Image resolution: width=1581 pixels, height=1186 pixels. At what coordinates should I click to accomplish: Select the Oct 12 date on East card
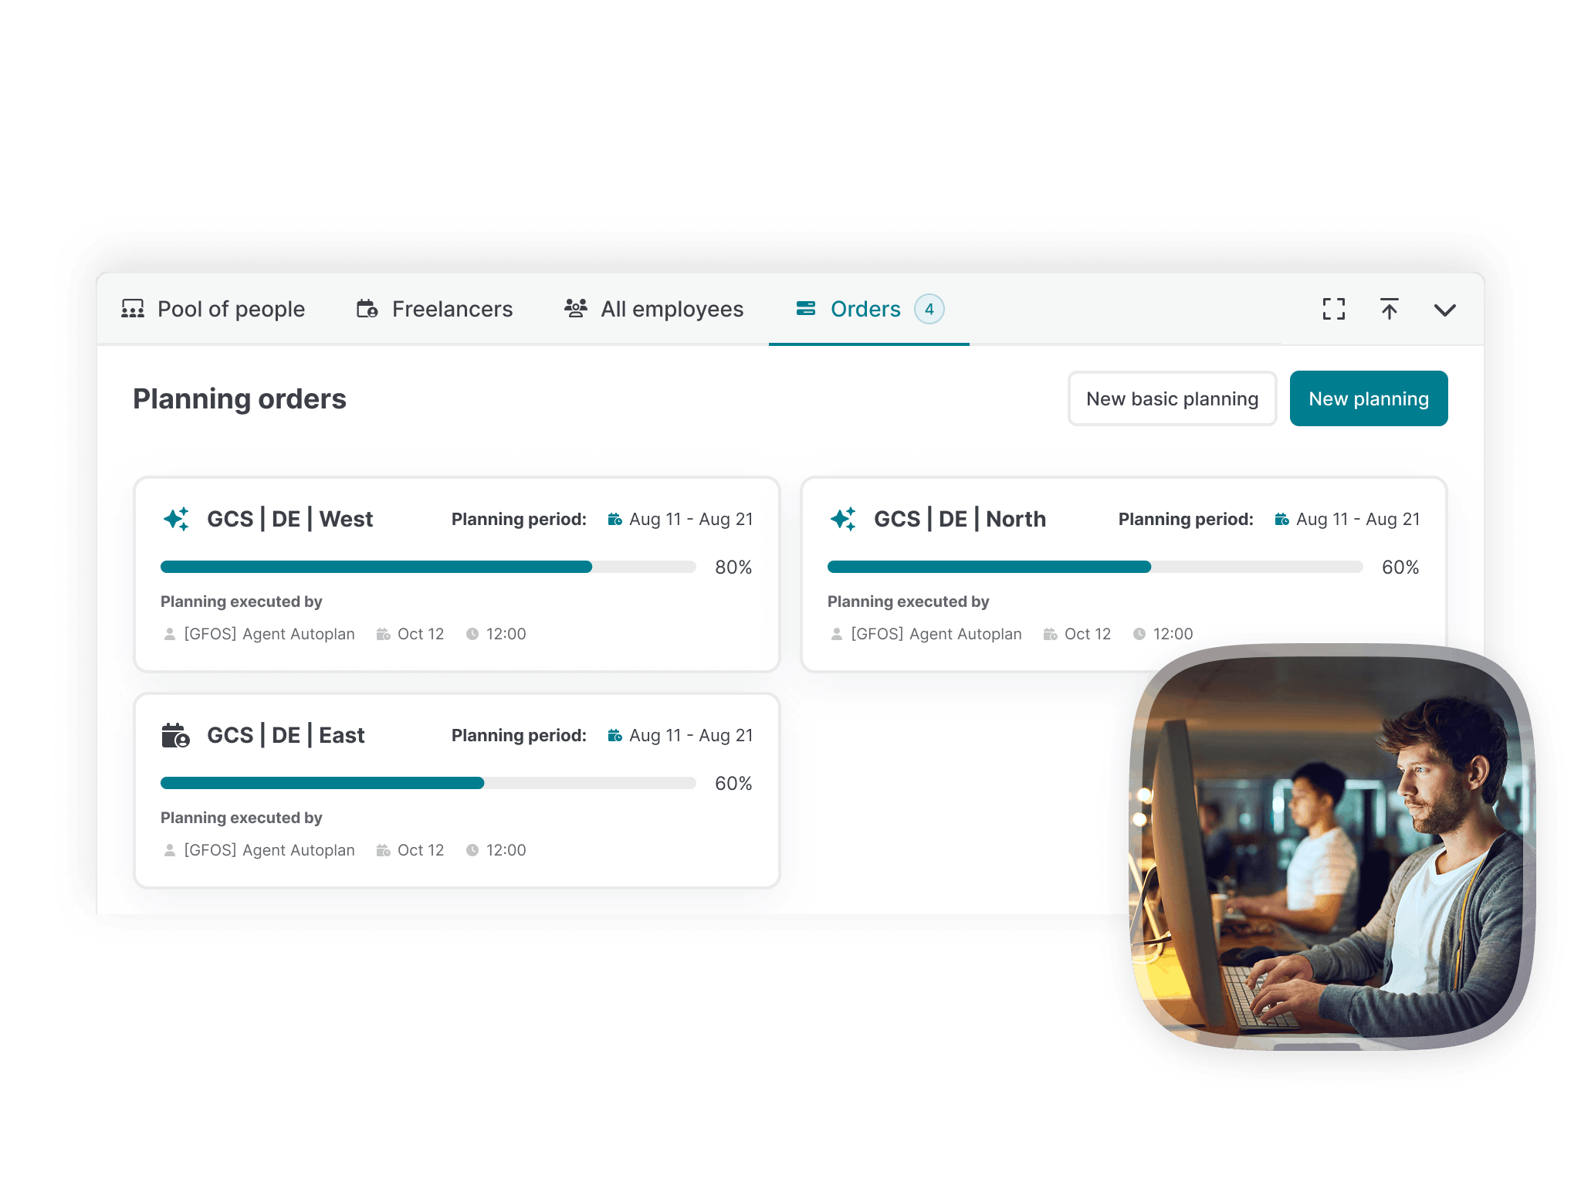[x=420, y=850]
